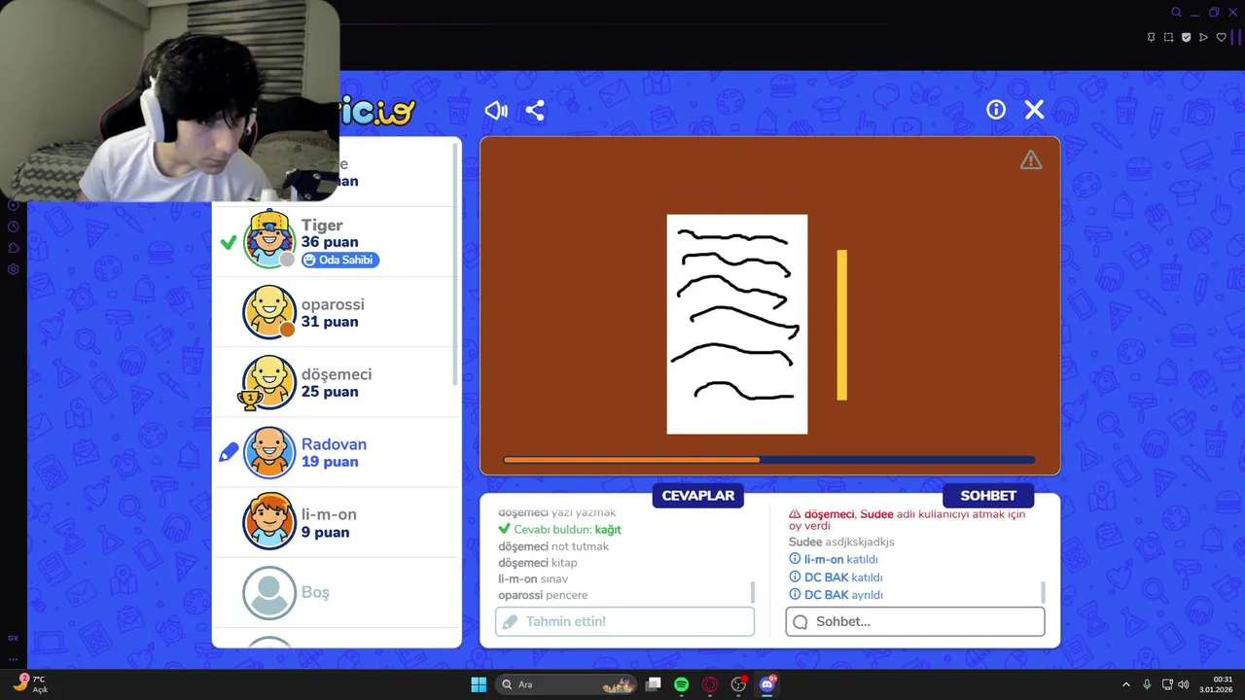
Task: Click the snapshot selection icon in browser toolbar
Action: [1168, 37]
